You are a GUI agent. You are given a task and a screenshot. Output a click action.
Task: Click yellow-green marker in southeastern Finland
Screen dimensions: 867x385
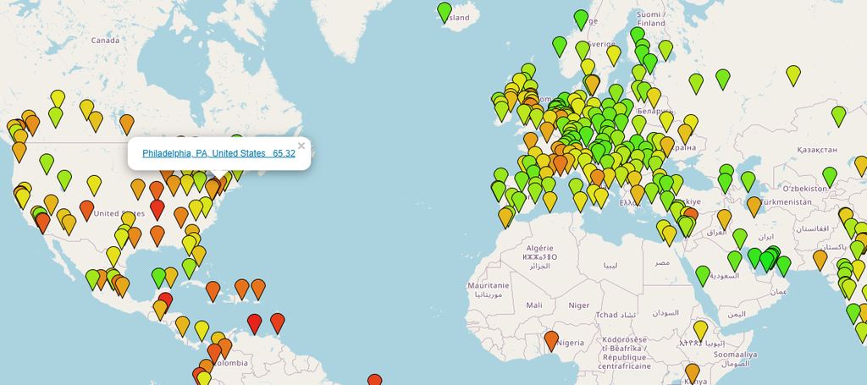coord(665,50)
